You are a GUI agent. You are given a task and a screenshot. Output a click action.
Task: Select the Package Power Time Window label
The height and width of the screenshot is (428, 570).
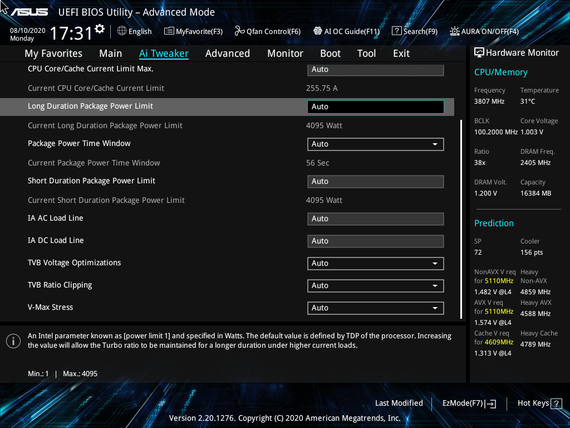coord(79,143)
